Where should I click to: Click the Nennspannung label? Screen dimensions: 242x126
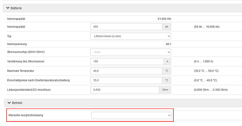pos(17,44)
